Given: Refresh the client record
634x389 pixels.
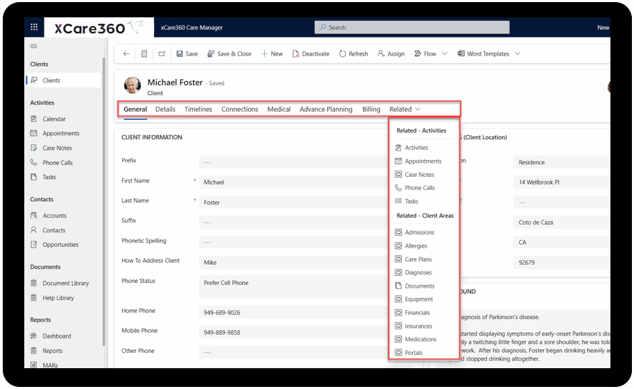Looking at the screenshot, I should point(353,54).
